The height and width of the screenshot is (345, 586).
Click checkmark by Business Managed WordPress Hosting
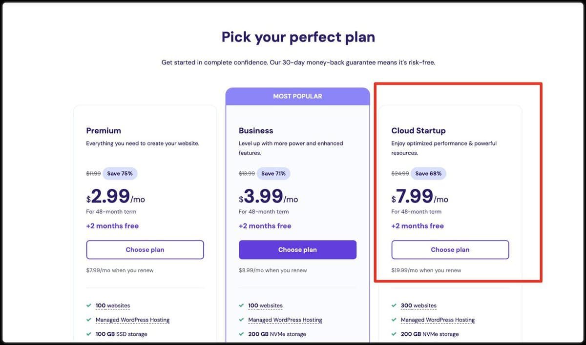(241, 320)
